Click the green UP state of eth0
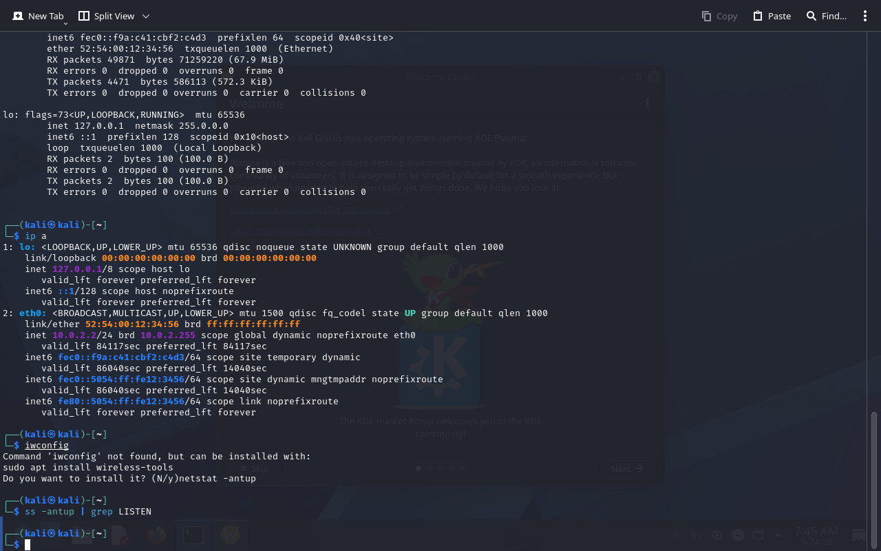881x551 pixels. [x=410, y=313]
